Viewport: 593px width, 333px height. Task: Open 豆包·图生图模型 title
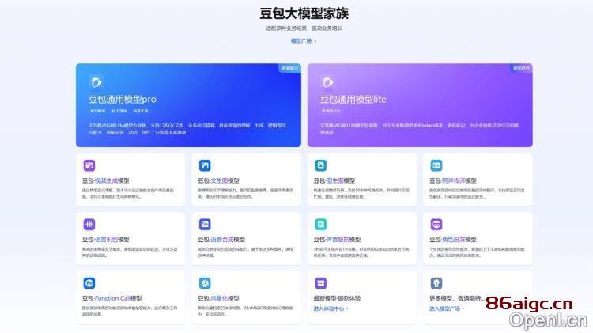334,180
